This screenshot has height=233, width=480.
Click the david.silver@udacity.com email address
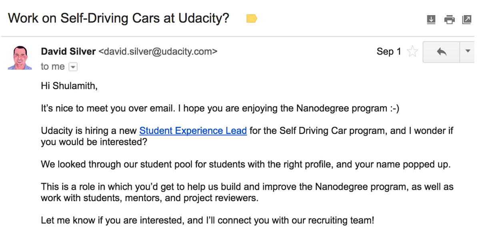point(158,51)
